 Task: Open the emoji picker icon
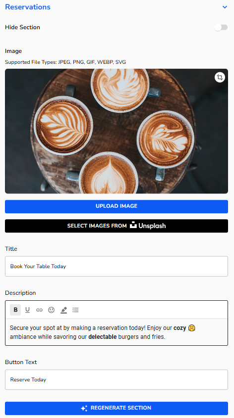click(51, 310)
